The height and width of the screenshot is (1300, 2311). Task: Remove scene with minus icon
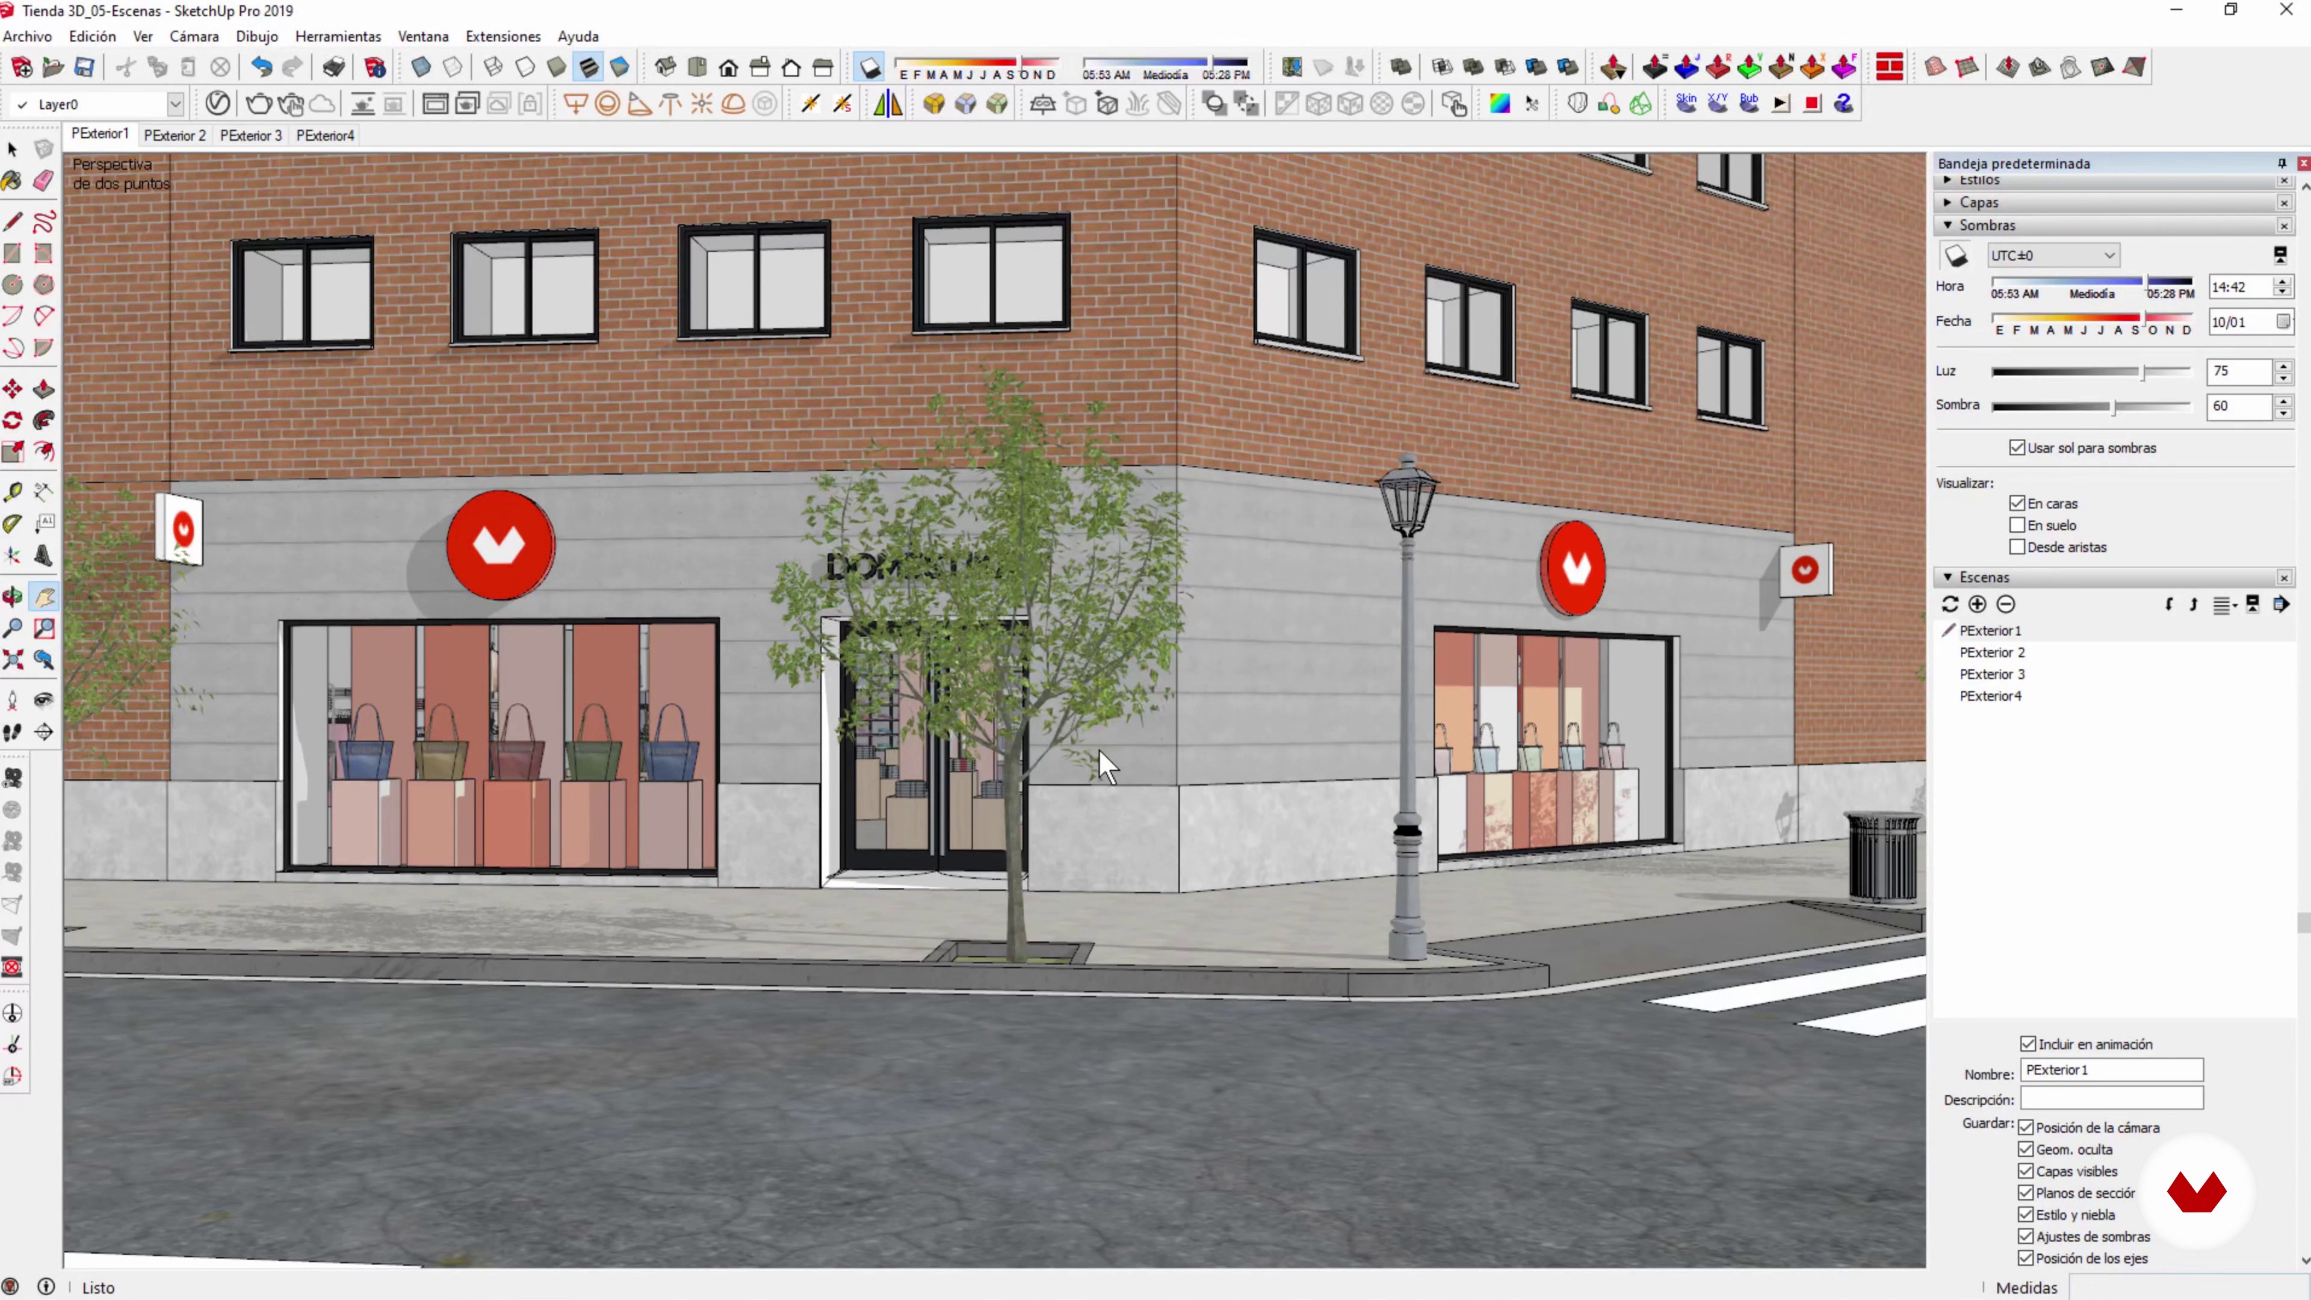point(2006,605)
